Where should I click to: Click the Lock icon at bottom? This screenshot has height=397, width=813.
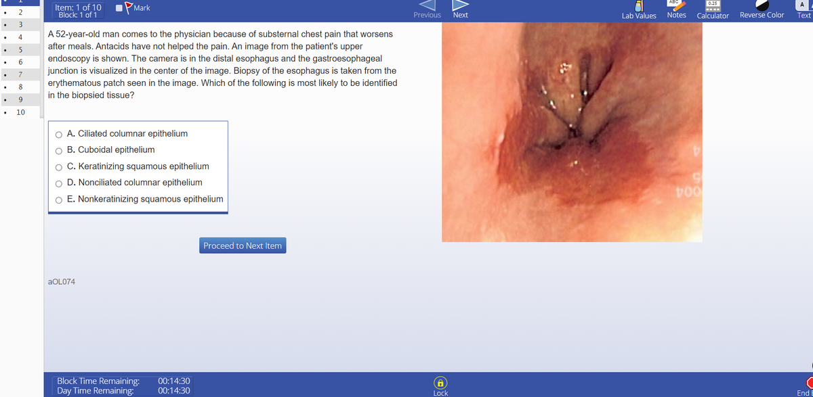440,382
